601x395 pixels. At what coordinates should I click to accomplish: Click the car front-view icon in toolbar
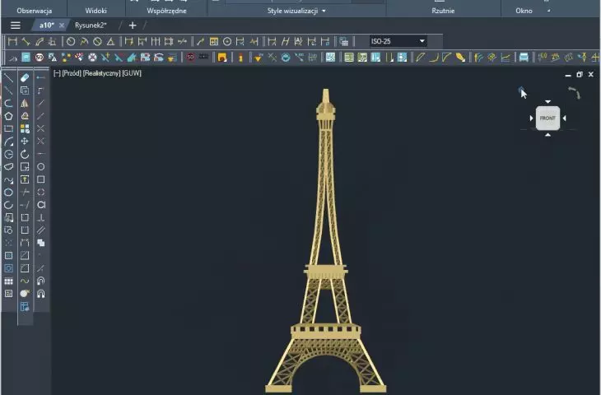524,58
